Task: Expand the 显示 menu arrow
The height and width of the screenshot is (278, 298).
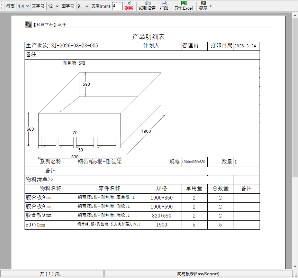Action: tap(211, 6)
